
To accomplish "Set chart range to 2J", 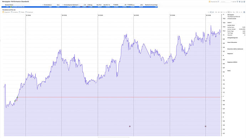I will point(226,12).
